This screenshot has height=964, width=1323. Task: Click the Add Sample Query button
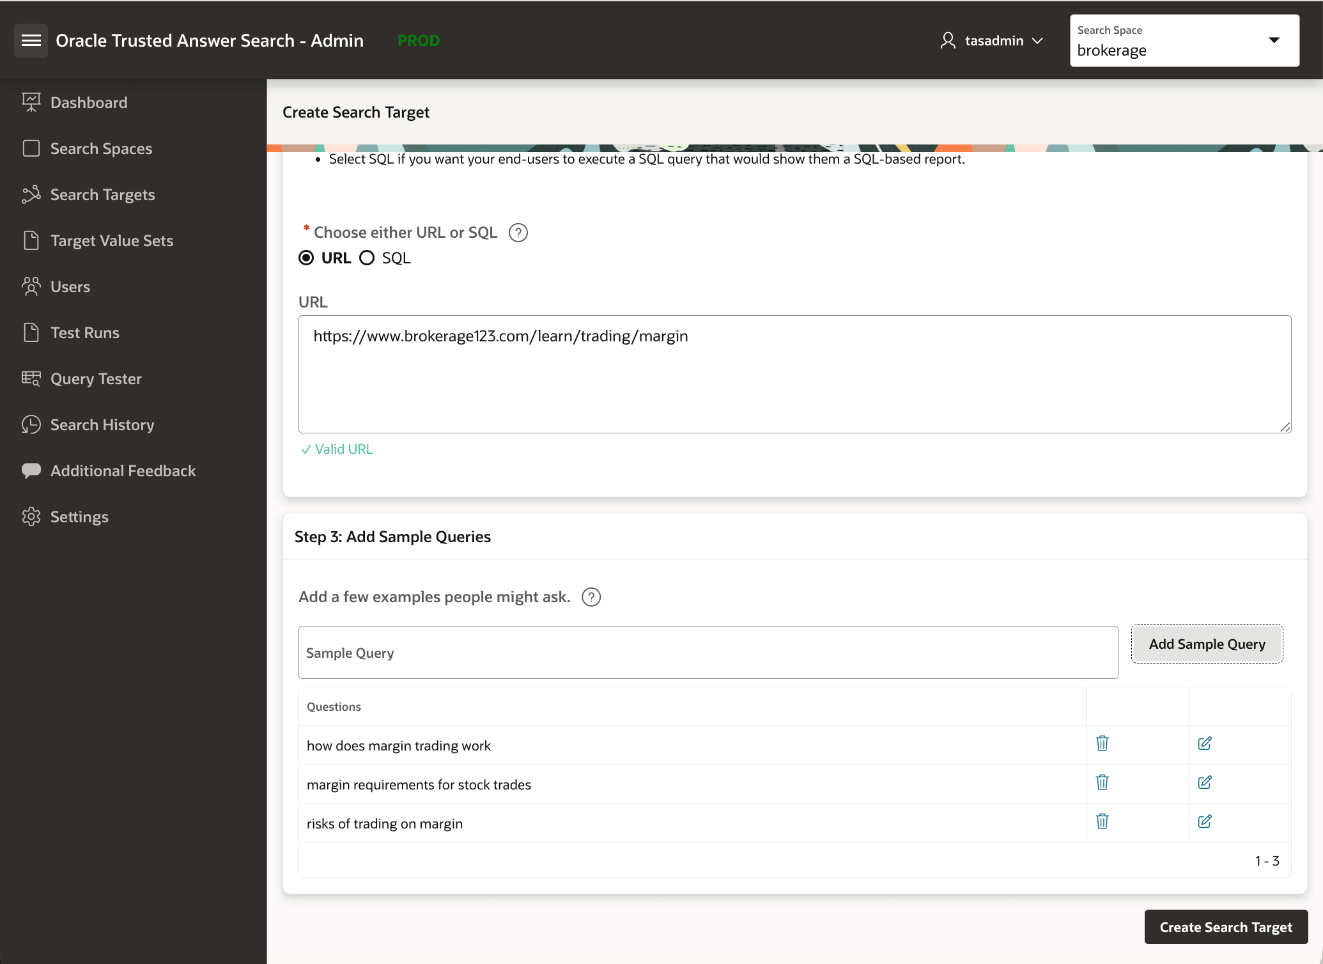(1207, 644)
